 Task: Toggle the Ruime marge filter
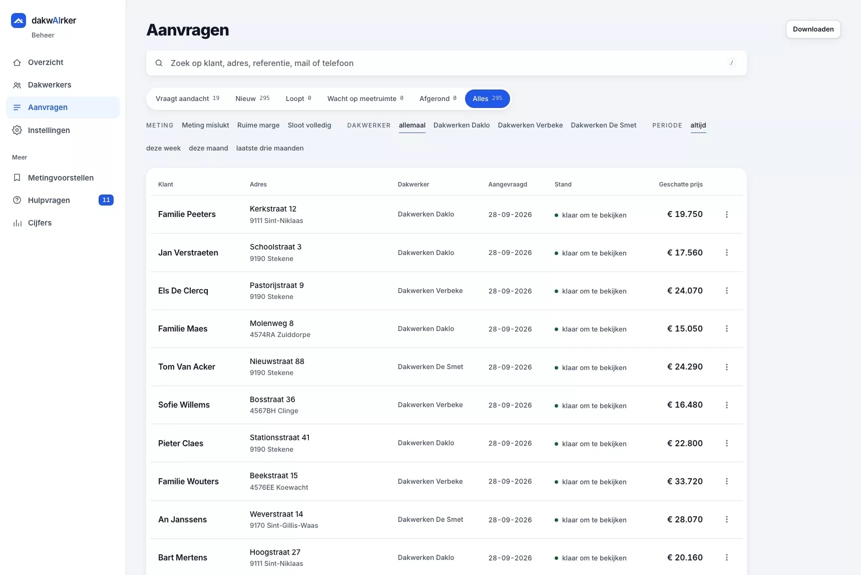pos(258,125)
